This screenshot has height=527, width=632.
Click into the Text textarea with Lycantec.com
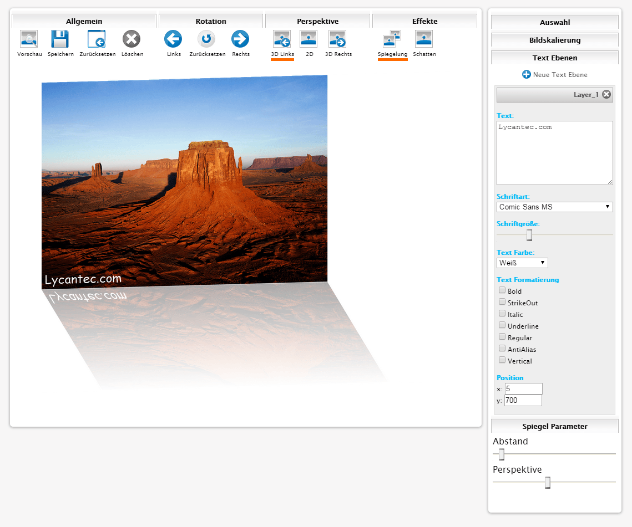[x=555, y=153]
